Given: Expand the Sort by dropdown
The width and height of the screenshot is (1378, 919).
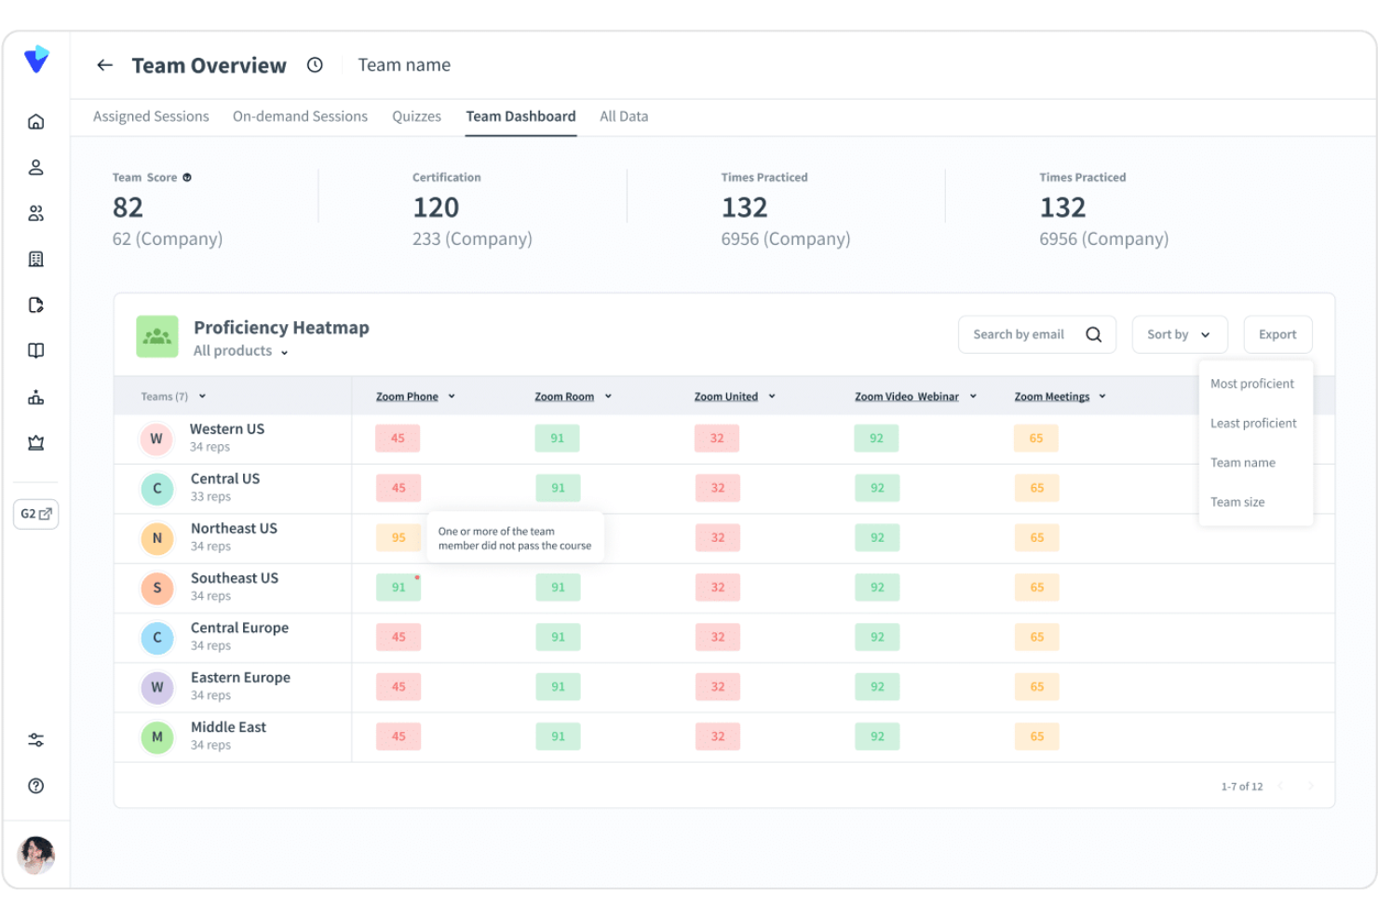Looking at the screenshot, I should pos(1179,334).
